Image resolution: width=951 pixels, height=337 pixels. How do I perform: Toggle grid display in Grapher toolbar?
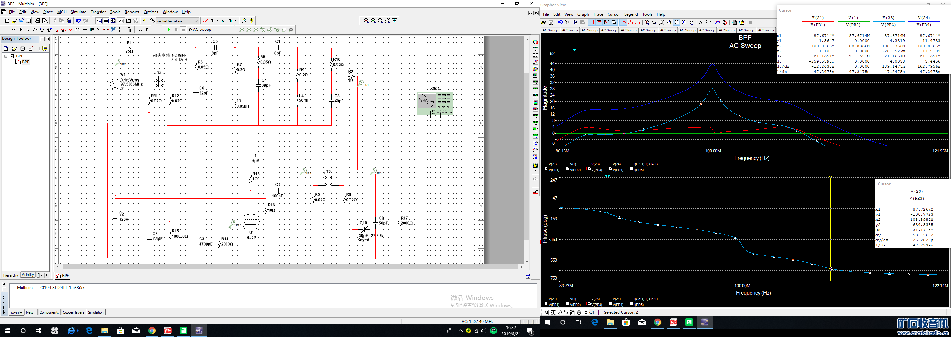(591, 22)
